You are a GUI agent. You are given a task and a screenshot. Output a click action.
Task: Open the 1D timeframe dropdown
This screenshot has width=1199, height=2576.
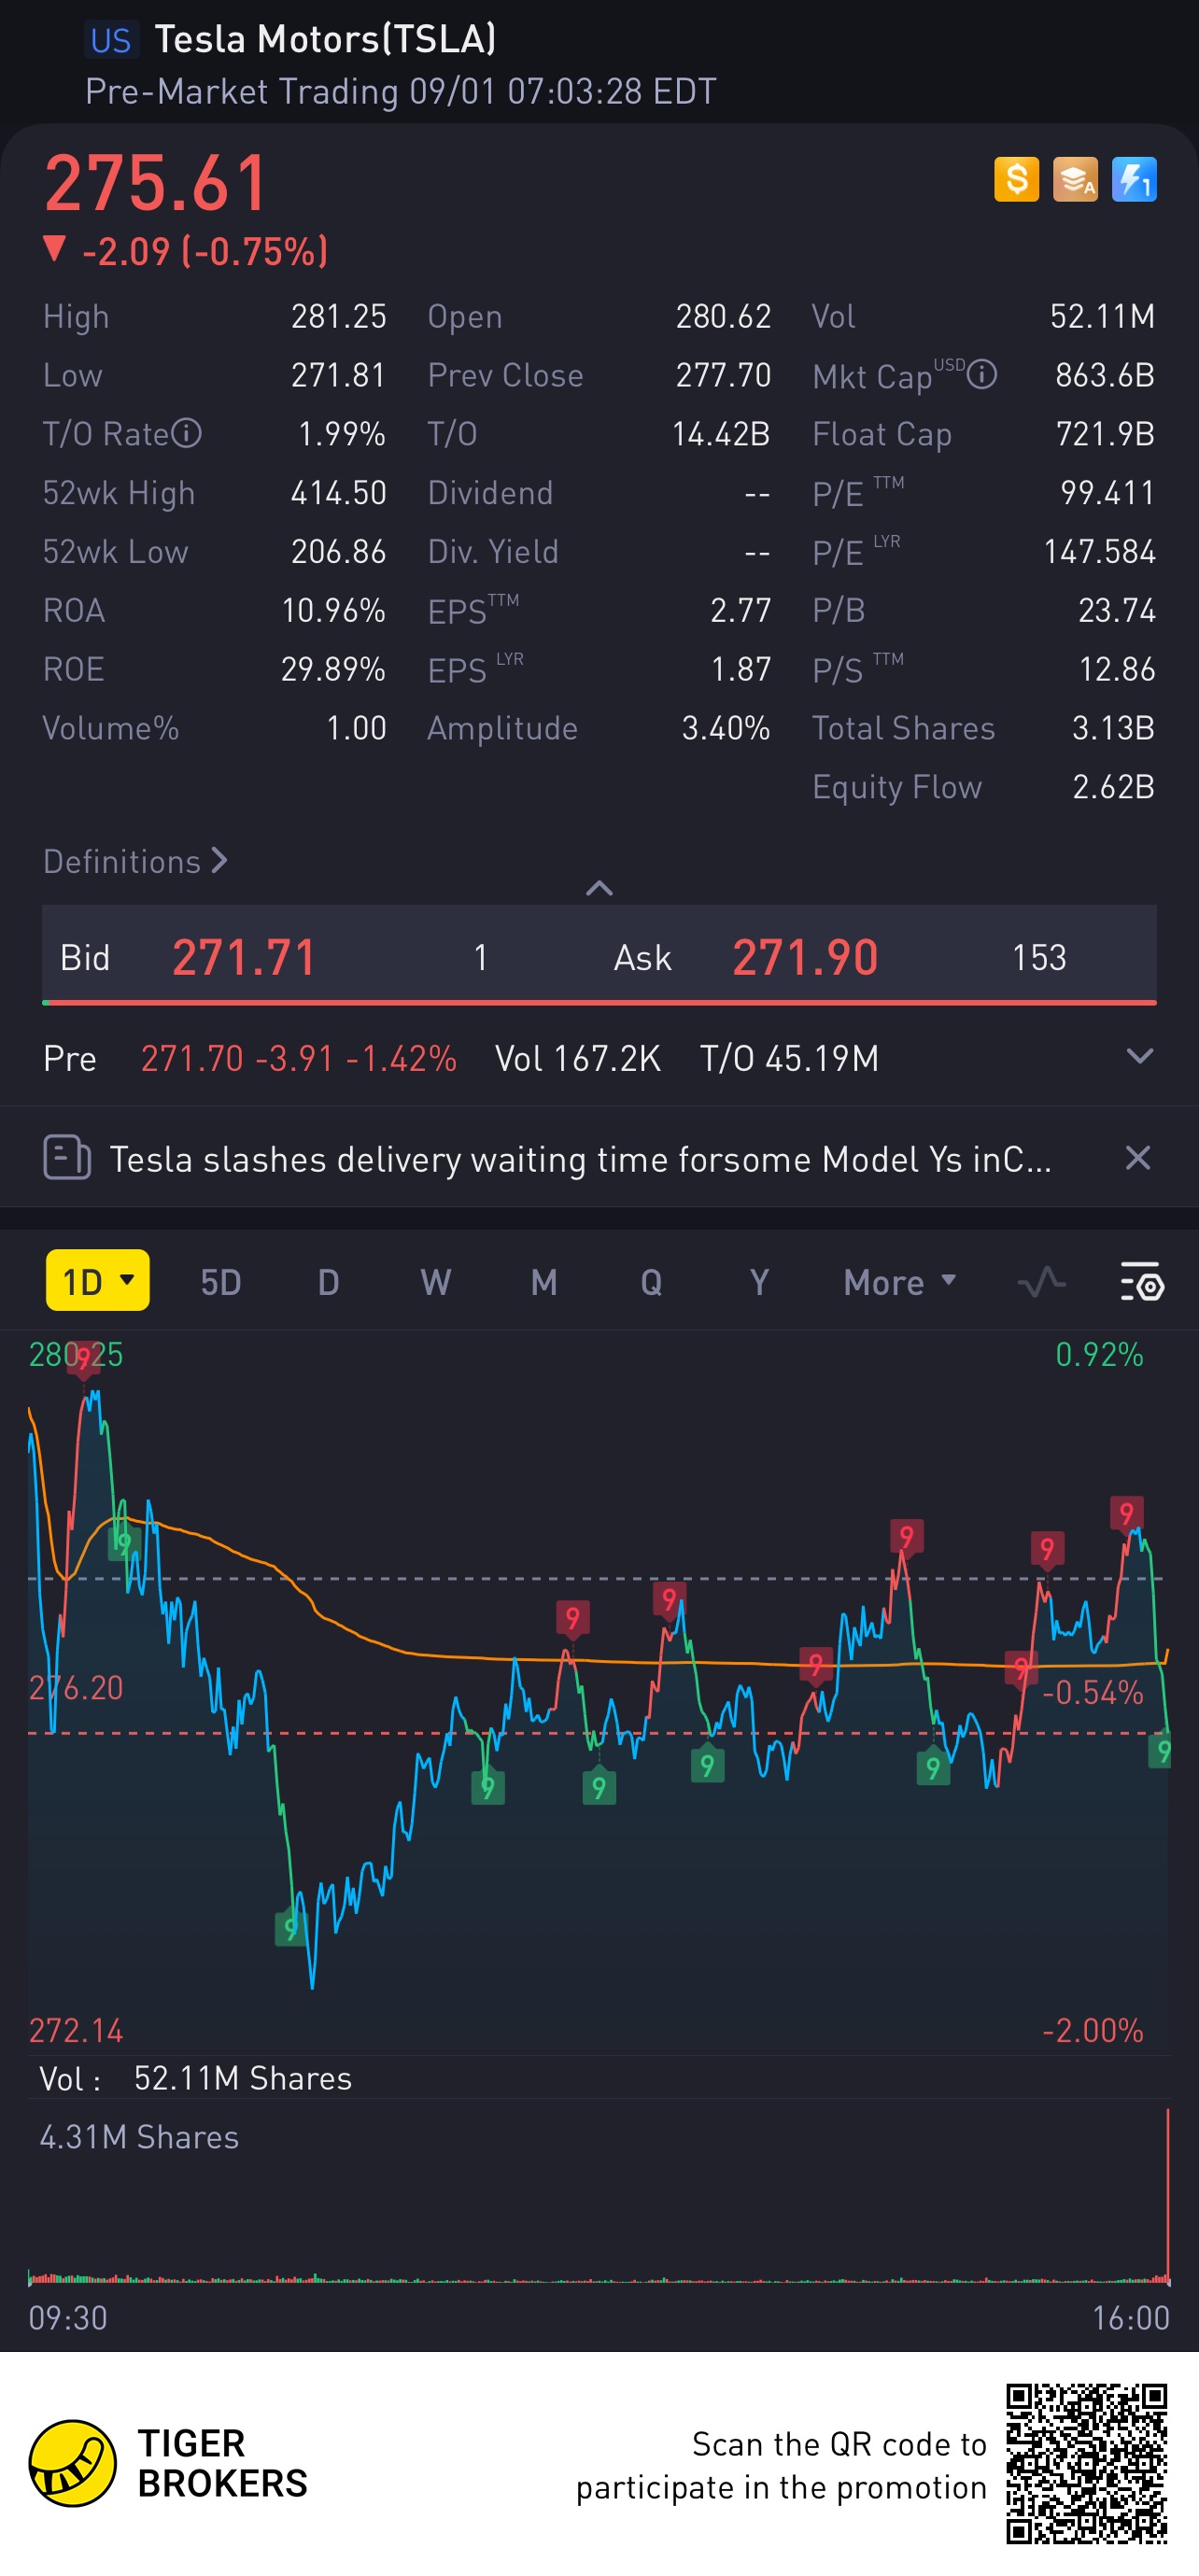click(98, 1280)
